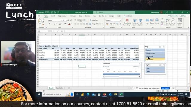Undo the last action
Viewport: 191px width, 107px height.
pyautogui.click(x=58, y=12)
